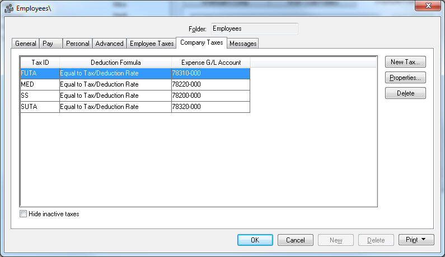Close the Employees dialog window

[429, 6]
